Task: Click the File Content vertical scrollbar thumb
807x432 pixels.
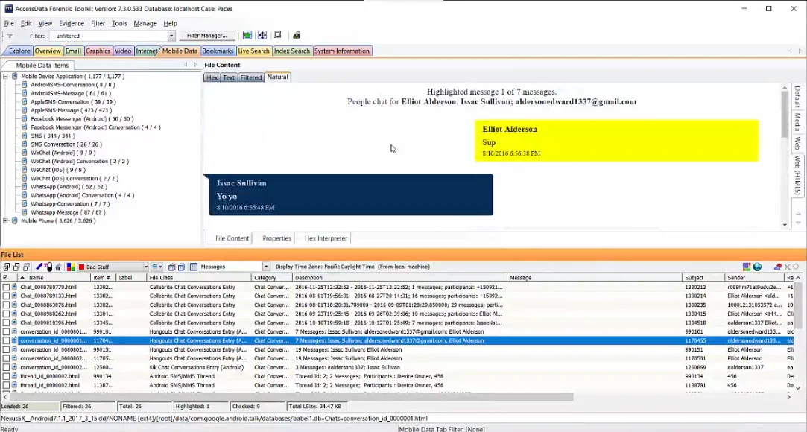Action: click(x=785, y=115)
